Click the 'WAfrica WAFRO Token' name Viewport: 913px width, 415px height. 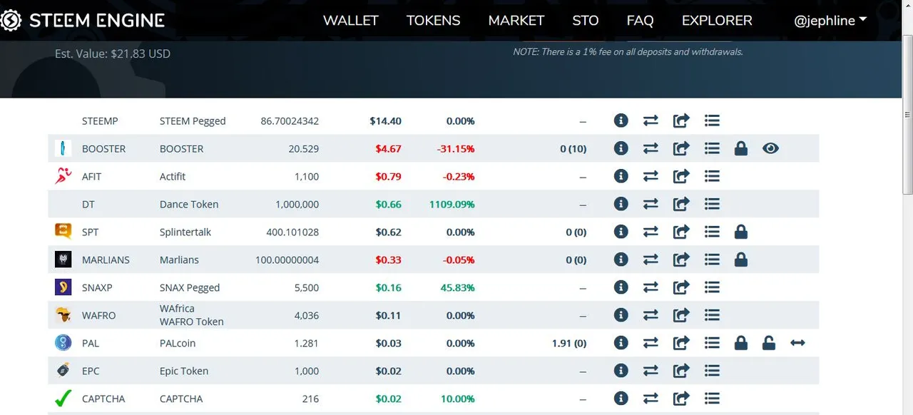coord(191,315)
